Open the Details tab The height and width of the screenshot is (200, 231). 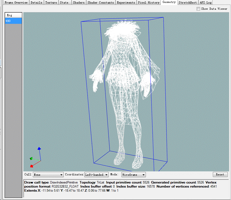tap(36, 2)
